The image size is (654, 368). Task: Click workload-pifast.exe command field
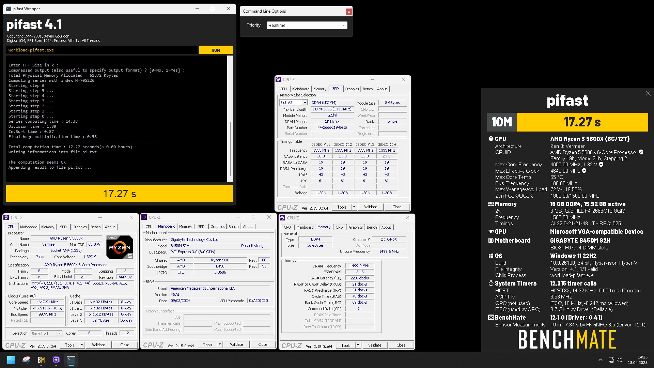(x=102, y=50)
